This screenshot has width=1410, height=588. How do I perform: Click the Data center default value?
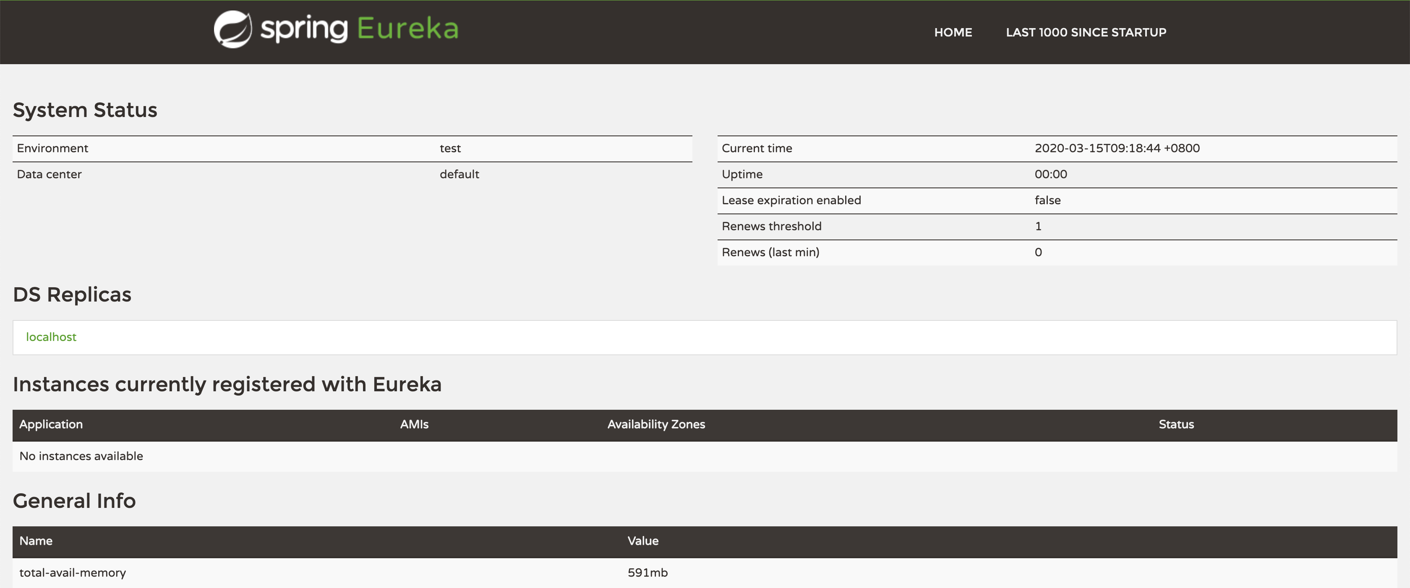[459, 174]
